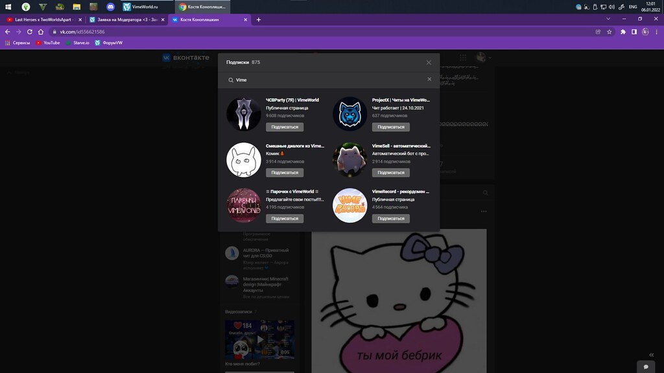
Task: Open YouTube bookmark in bookmarks bar
Action: tap(48, 43)
